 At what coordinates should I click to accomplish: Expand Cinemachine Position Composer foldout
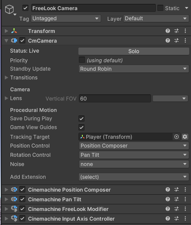tap(6, 189)
